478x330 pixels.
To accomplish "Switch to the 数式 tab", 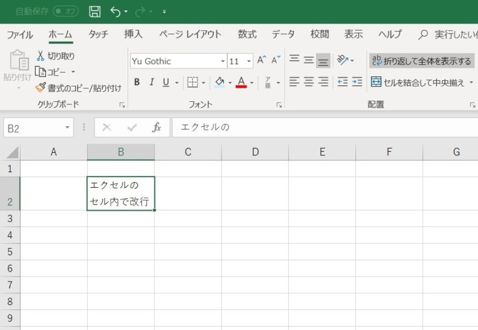I will (246, 34).
